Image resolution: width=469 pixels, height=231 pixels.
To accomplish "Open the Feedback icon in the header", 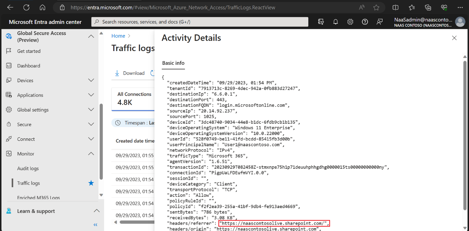I will 380,22.
